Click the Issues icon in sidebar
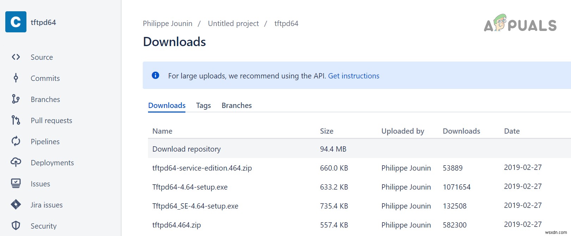This screenshot has width=571, height=236. pos(16,183)
